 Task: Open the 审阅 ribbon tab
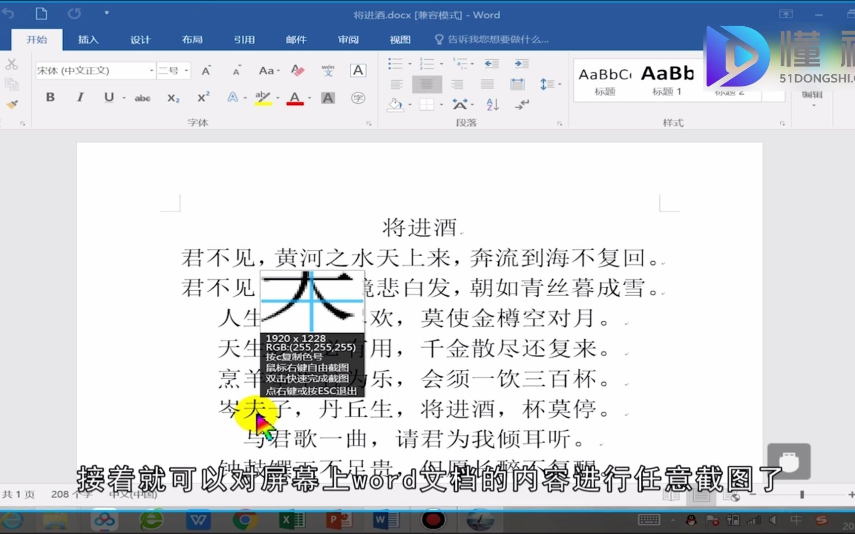(x=348, y=40)
